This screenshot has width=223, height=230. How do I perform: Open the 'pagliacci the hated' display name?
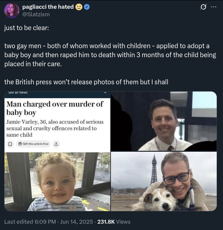pos(48,7)
